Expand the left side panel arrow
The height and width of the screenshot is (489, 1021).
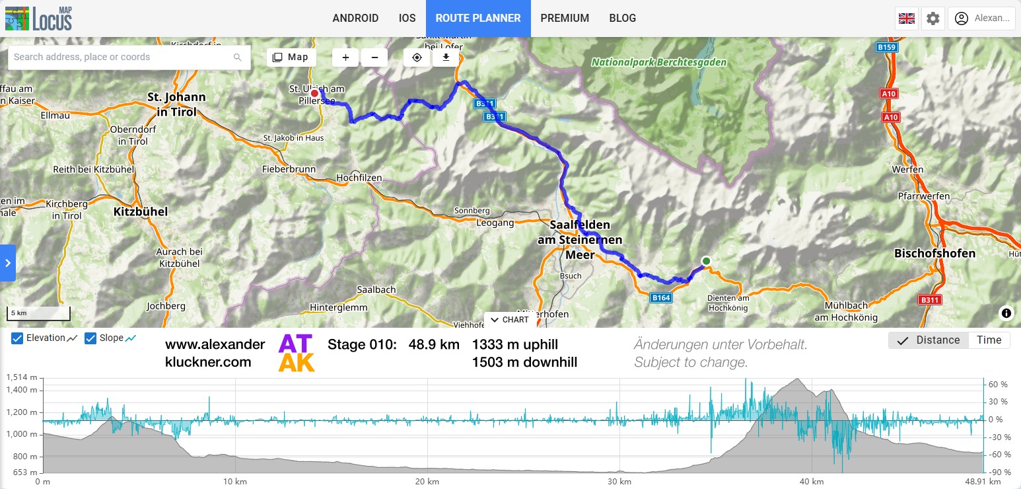pos(7,263)
